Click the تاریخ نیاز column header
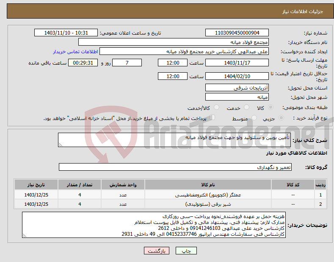The image size is (334, 262). click(36, 185)
